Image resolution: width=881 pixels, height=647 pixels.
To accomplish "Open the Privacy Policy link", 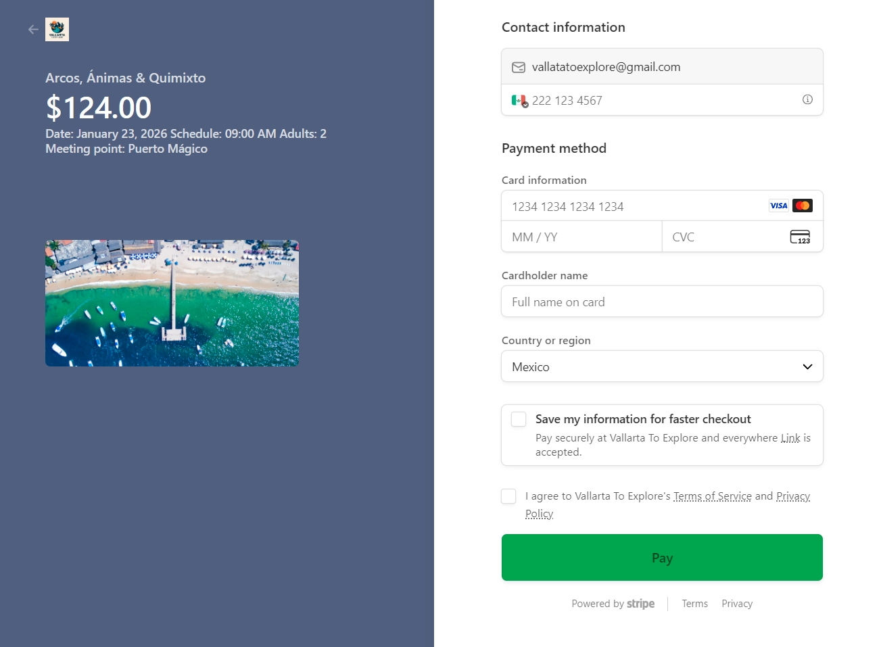I will pos(792,496).
